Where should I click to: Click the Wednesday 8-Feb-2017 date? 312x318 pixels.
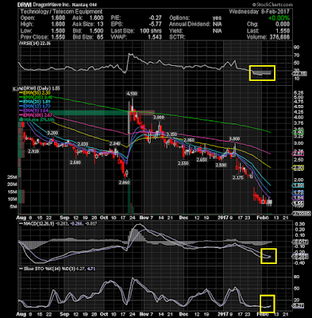(260, 11)
